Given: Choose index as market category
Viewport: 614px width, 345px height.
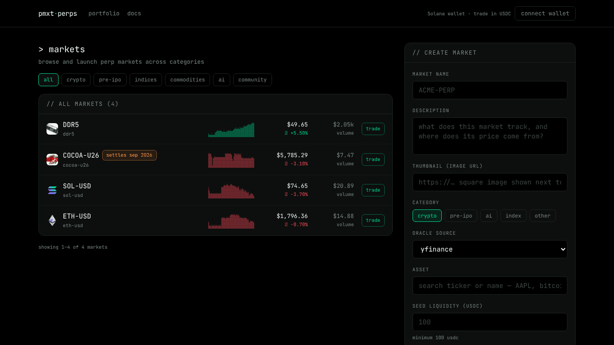Looking at the screenshot, I should click(x=513, y=216).
